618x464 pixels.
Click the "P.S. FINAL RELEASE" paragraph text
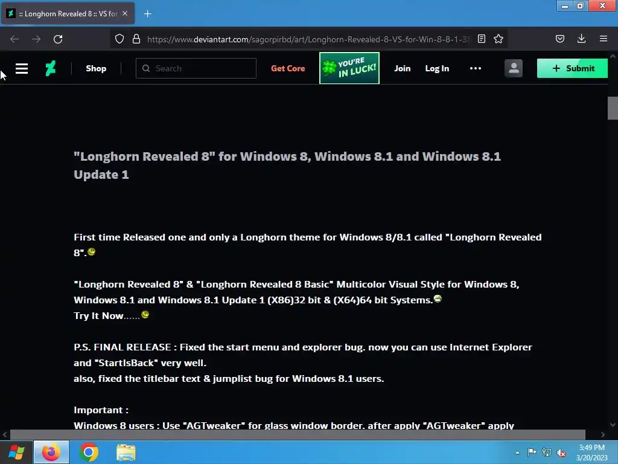(x=303, y=355)
